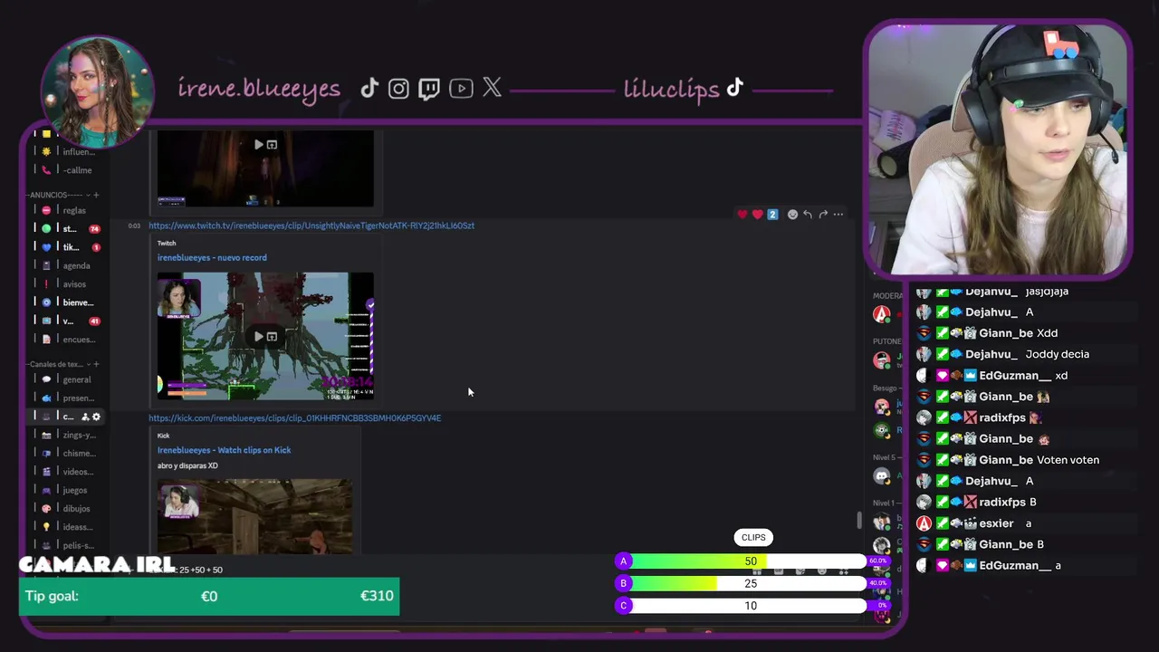The image size is (1159, 652).
Task: Pop out the nuevo record clip video
Action: click(272, 337)
